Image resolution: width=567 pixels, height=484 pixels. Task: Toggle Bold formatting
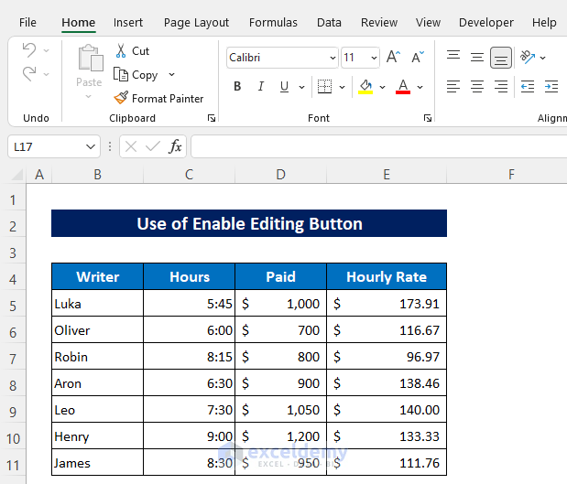(237, 86)
